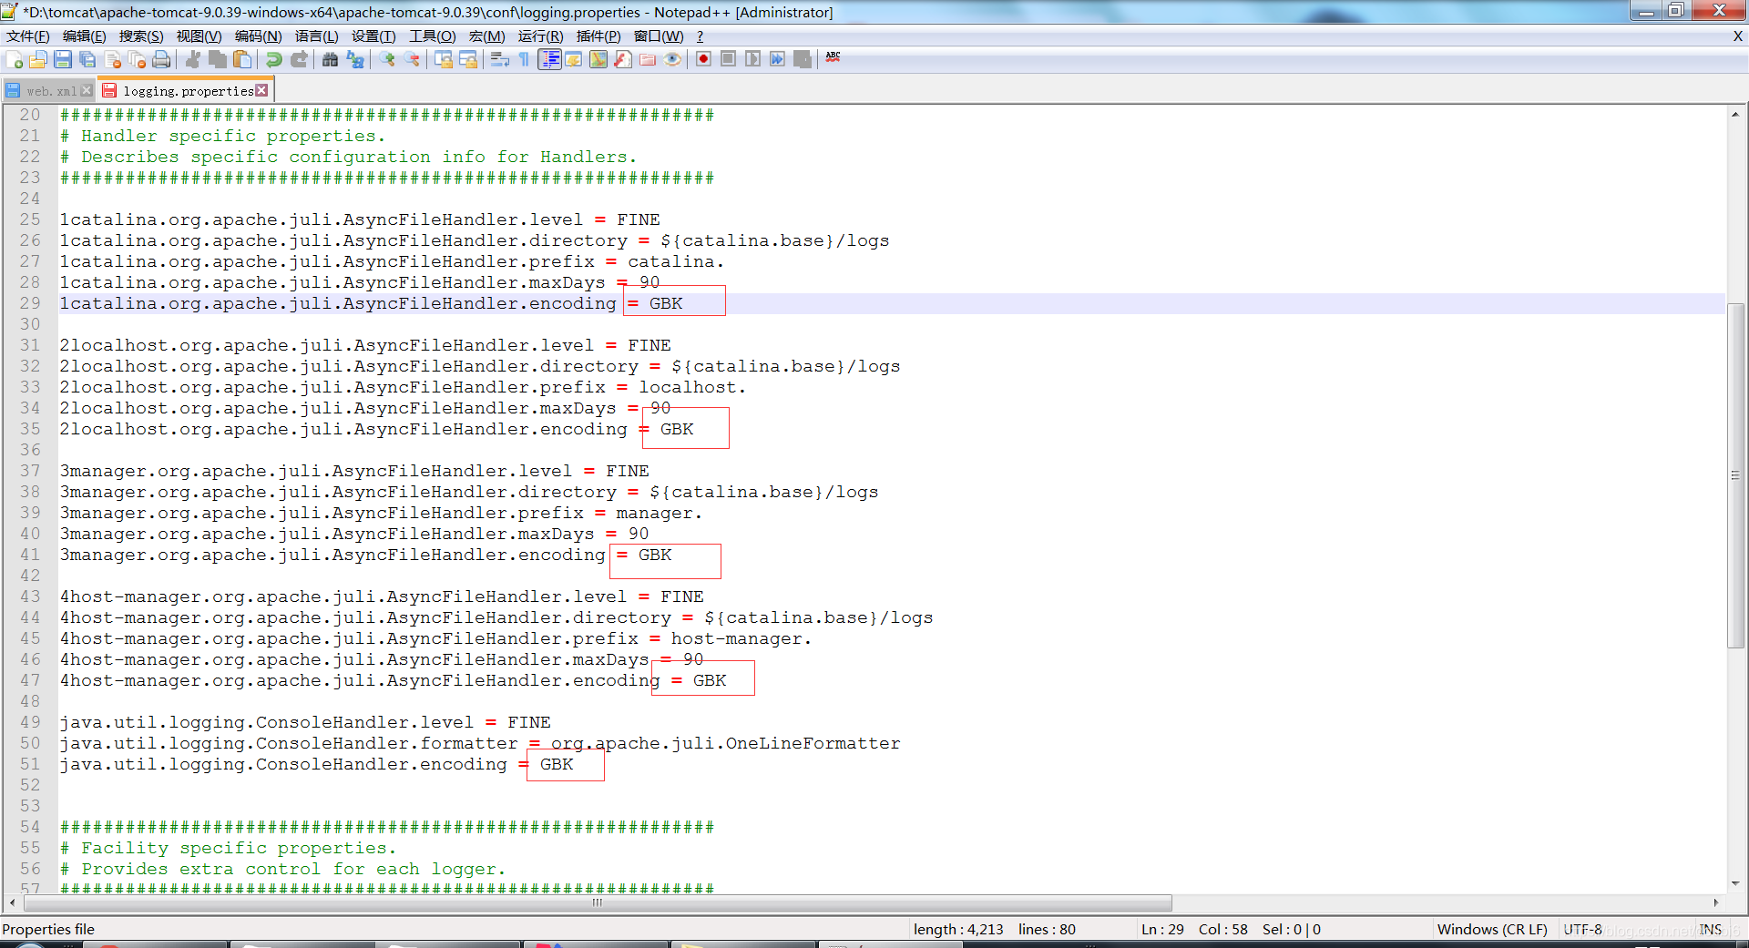1749x948 pixels.
Task: Toggle the Show Indent Guide icon
Action: (x=549, y=60)
